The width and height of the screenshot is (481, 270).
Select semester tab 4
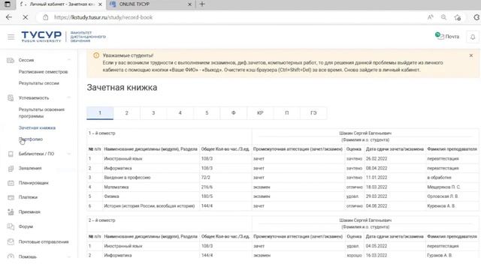pyautogui.click(x=180, y=113)
